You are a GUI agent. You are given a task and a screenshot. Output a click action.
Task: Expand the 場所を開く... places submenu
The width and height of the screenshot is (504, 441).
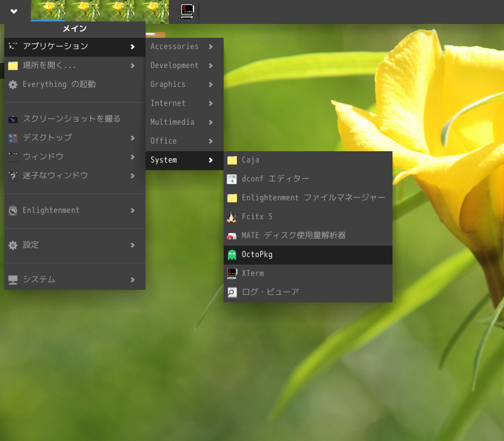[49, 66]
